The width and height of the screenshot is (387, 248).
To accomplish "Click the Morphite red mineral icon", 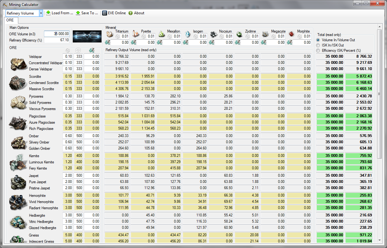I will tap(291, 34).
